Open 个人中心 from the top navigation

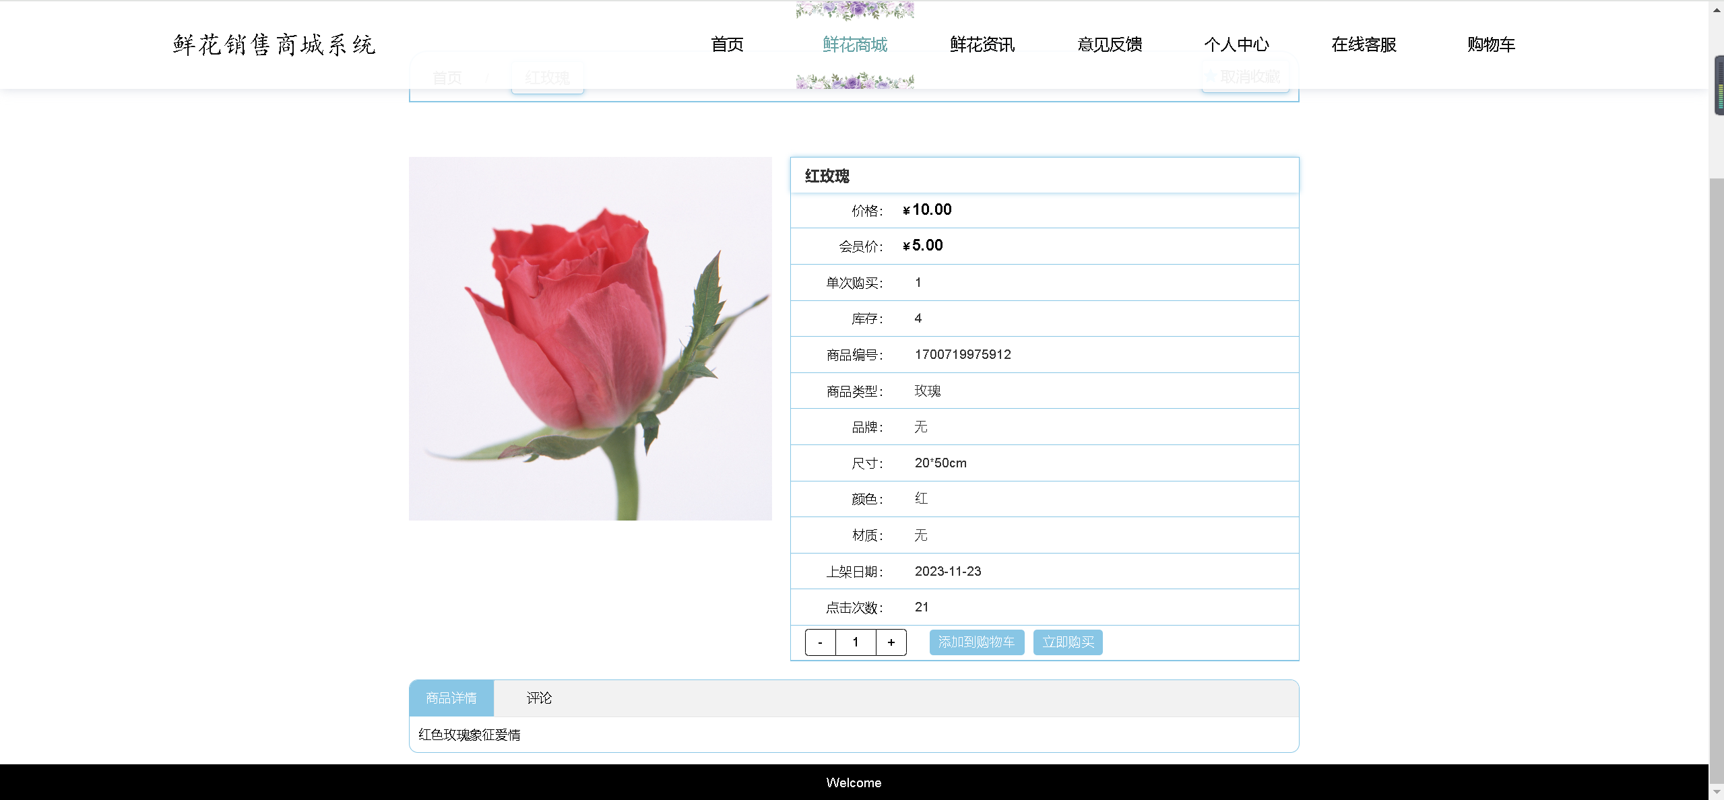[x=1236, y=44]
